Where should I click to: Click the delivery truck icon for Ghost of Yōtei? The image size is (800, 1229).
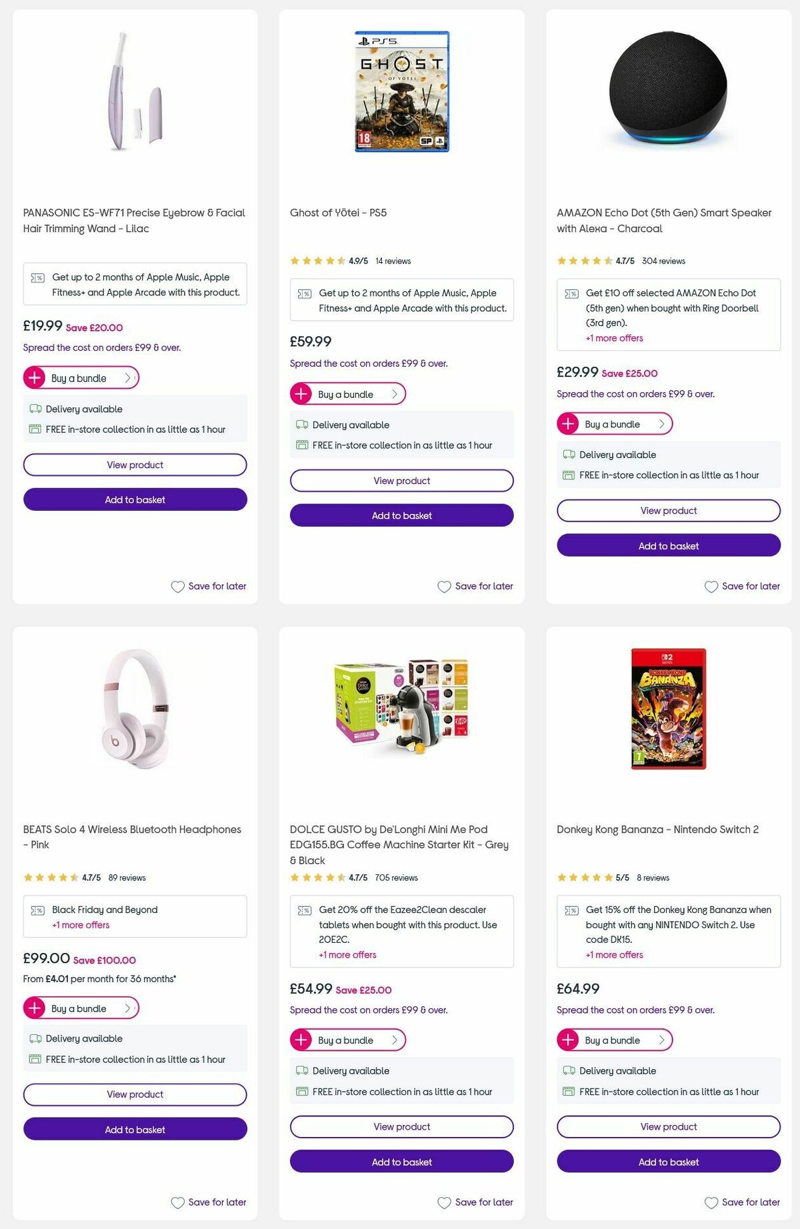301,424
